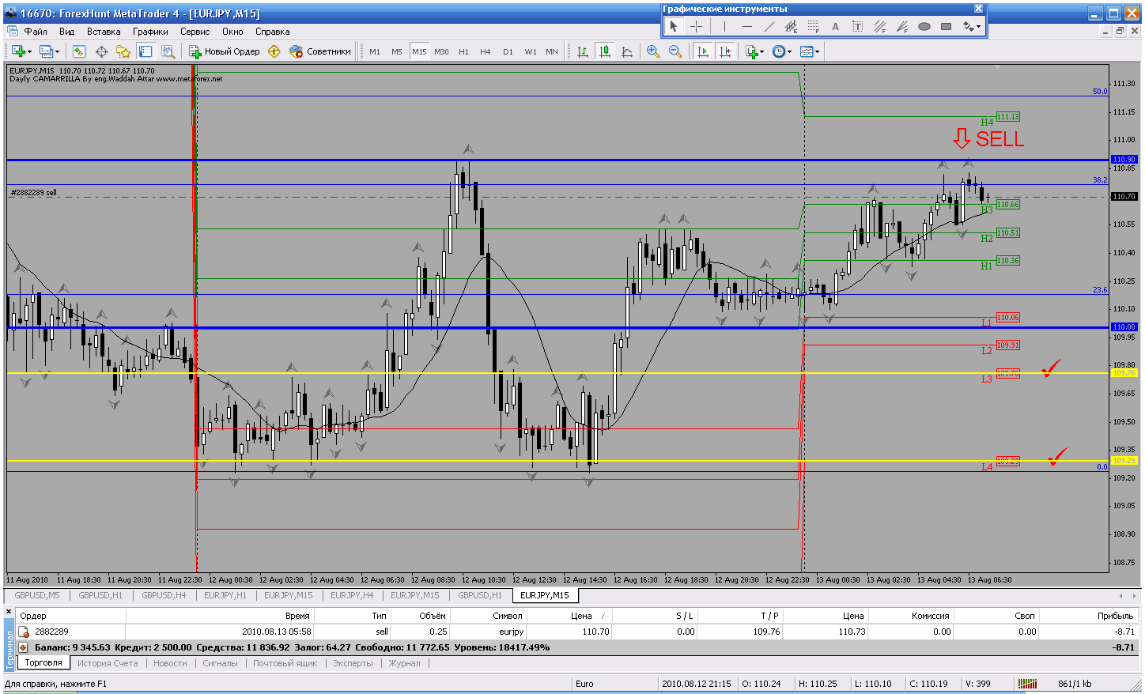This screenshot has width=1145, height=694.
Task: Select the Fibonacci channel tool
Action: [x=879, y=26]
